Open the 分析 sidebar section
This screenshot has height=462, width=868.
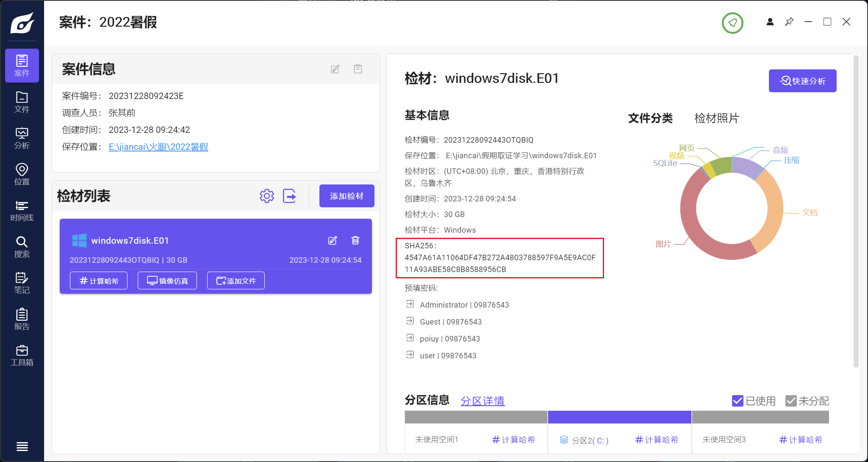coord(22,138)
